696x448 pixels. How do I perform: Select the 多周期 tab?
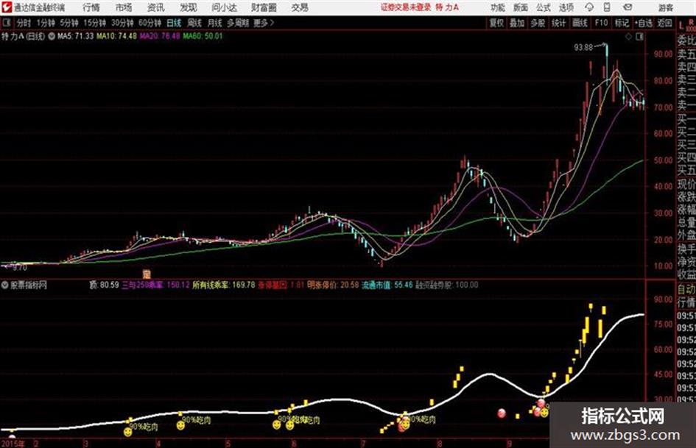point(238,23)
